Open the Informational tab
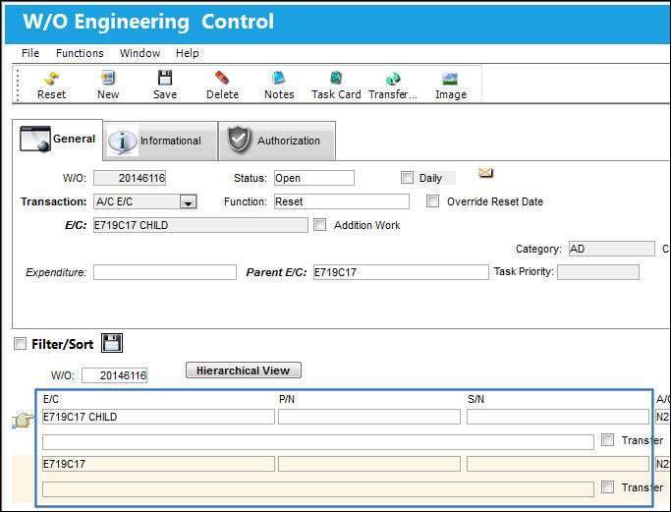 (160, 141)
